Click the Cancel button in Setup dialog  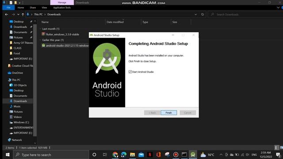click(187, 113)
